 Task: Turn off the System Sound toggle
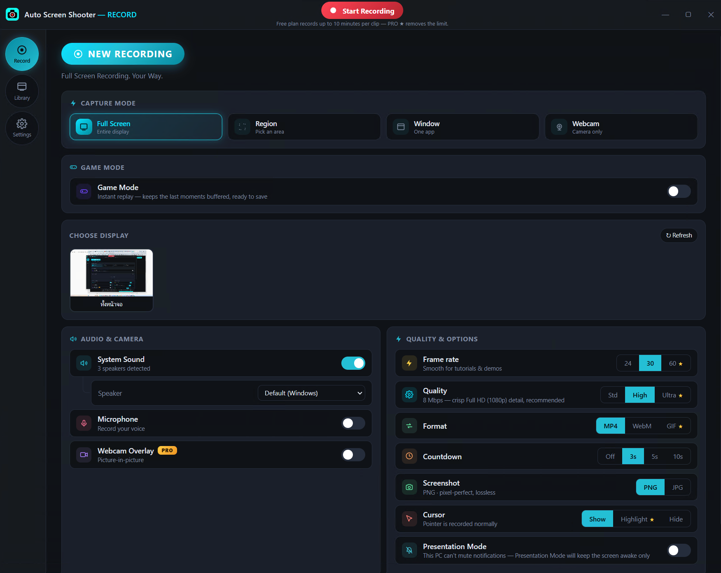pyautogui.click(x=353, y=363)
